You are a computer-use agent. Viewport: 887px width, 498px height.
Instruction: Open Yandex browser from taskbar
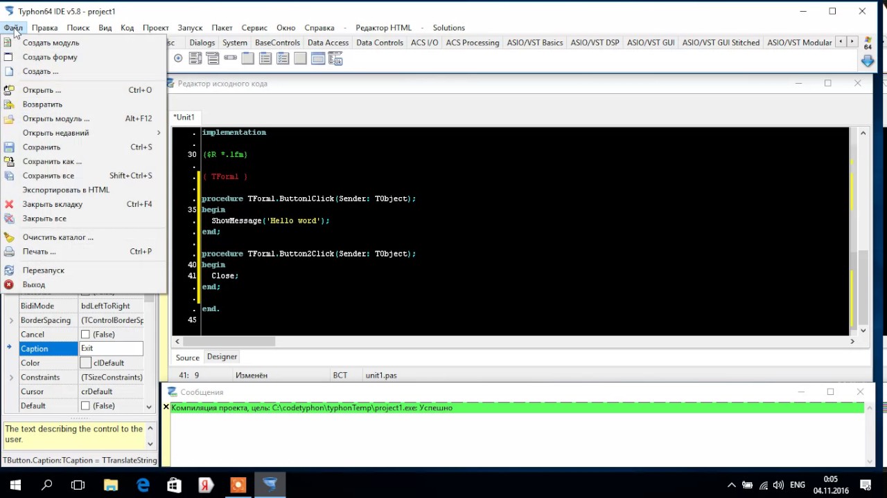[x=206, y=485]
